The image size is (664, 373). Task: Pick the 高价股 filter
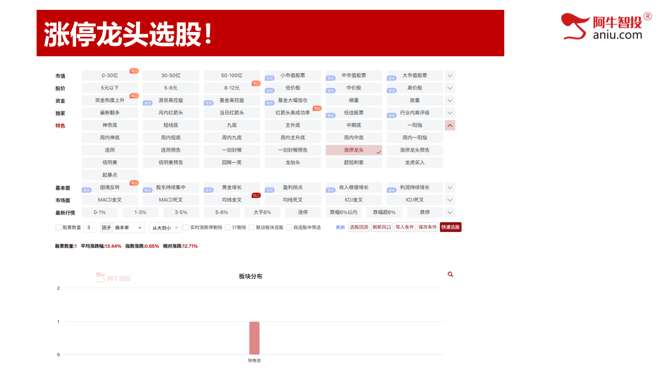point(415,88)
